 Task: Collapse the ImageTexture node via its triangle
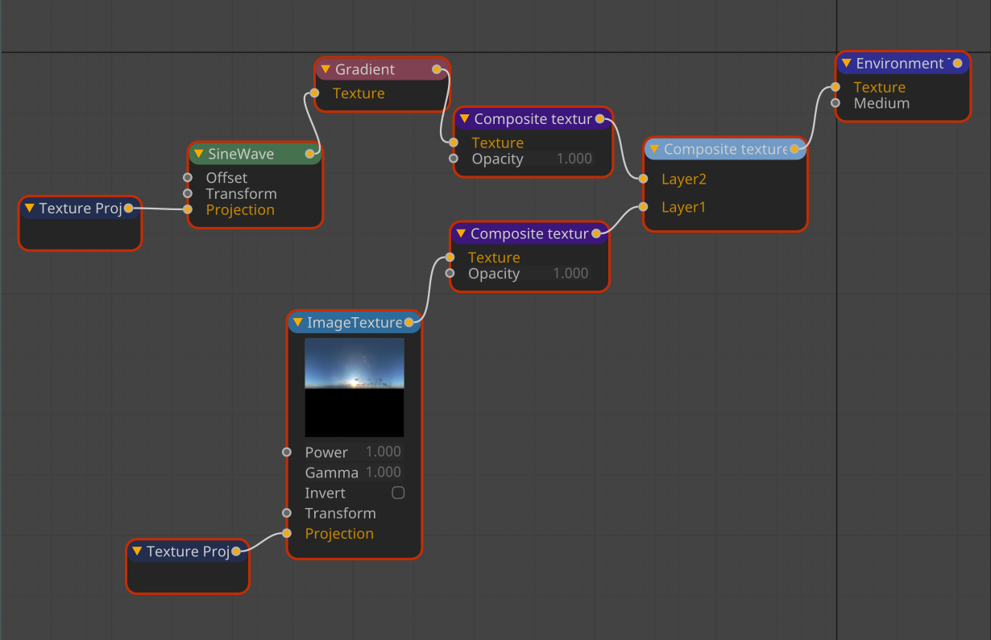[x=297, y=323]
